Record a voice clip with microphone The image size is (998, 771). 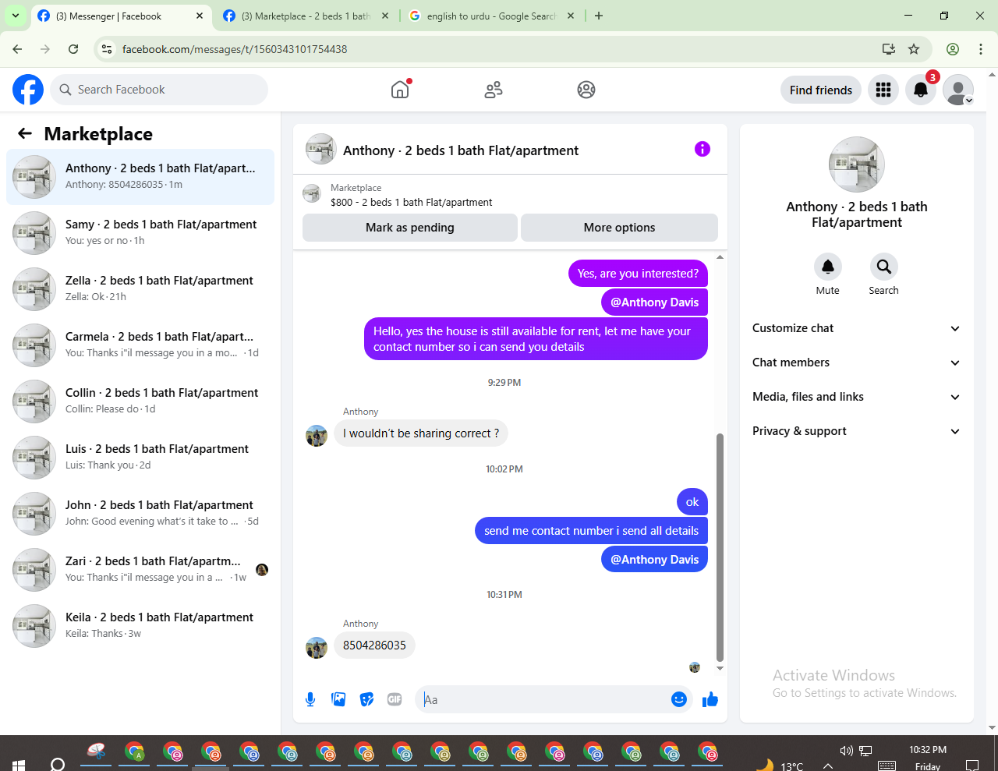[310, 699]
